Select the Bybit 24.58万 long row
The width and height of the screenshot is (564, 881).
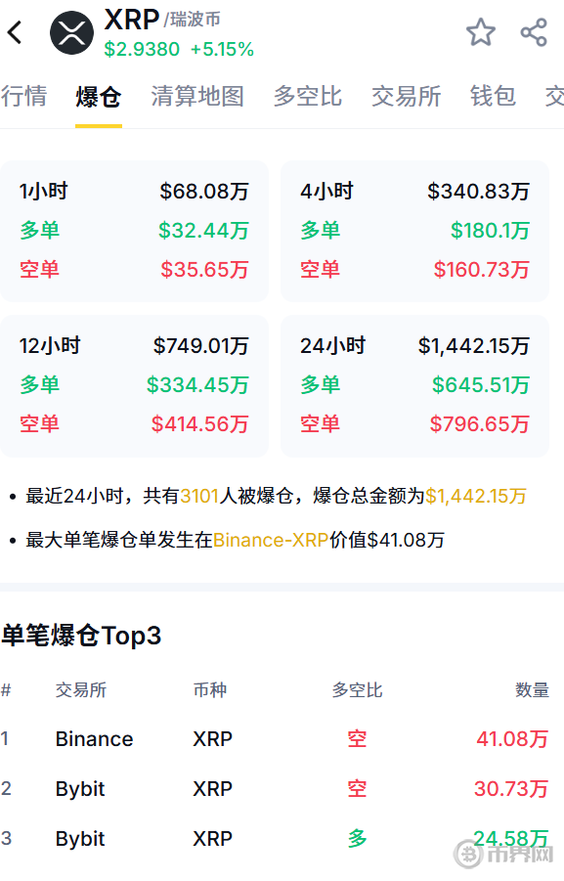click(276, 839)
